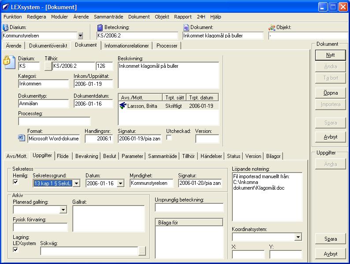Click the upper Avbryt button in Dokument panel
Viewport: 350px width, 264px height.
pyautogui.click(x=330, y=137)
